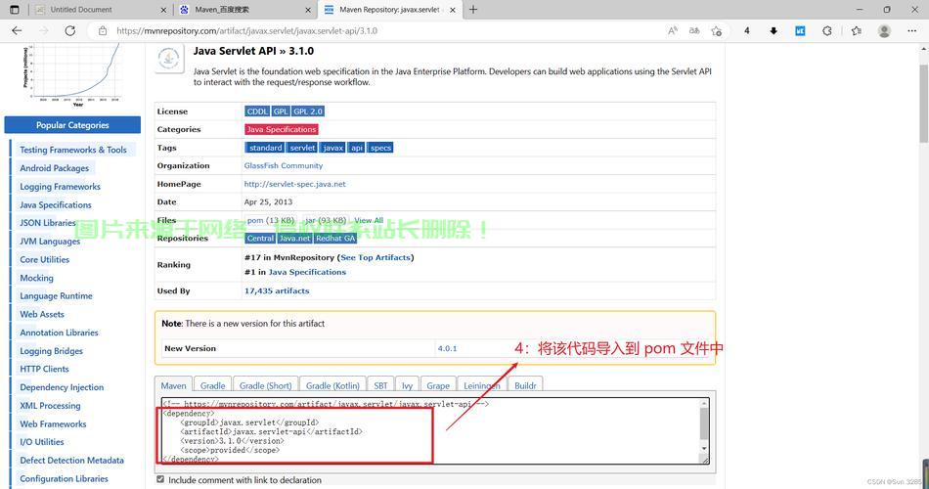Open Dependency Injection category
929x489 pixels.
[x=62, y=387]
